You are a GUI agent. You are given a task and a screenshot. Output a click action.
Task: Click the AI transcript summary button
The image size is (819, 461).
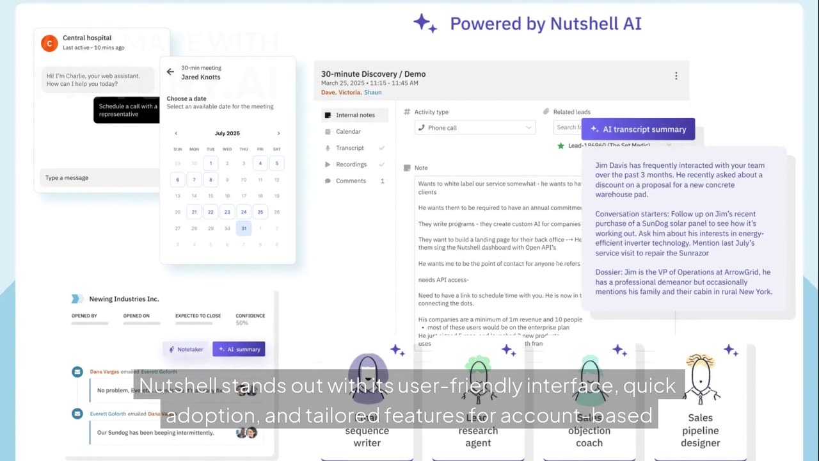(638, 129)
